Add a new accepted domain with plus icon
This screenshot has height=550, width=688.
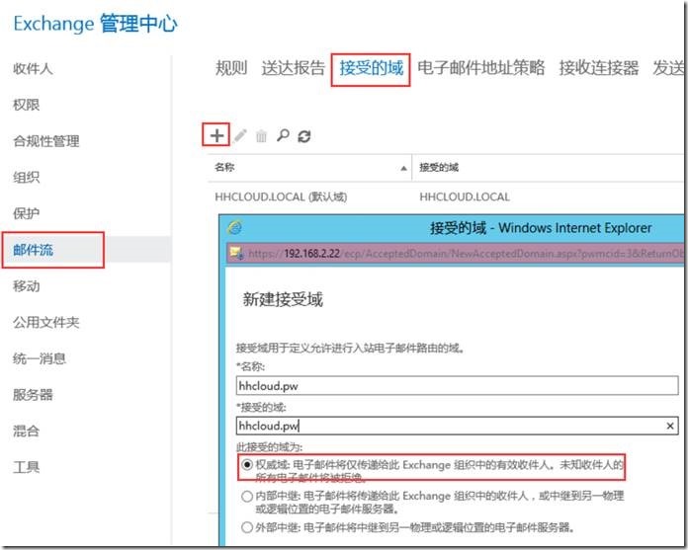216,135
